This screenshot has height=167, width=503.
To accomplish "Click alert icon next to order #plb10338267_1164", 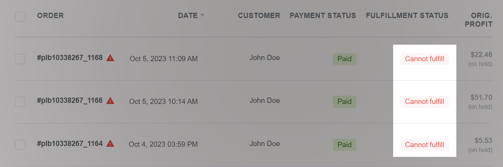I will click(x=110, y=143).
